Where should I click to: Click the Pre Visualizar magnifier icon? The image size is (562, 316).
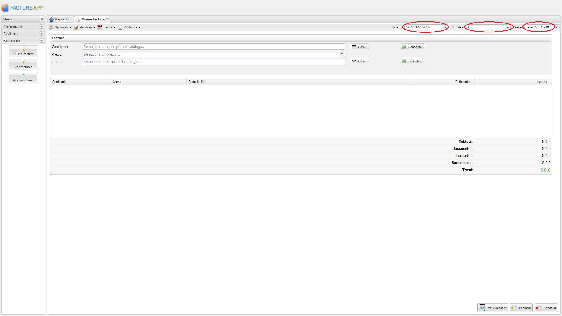482,308
